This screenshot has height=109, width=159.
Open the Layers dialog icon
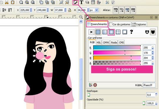click(x=87, y=2)
